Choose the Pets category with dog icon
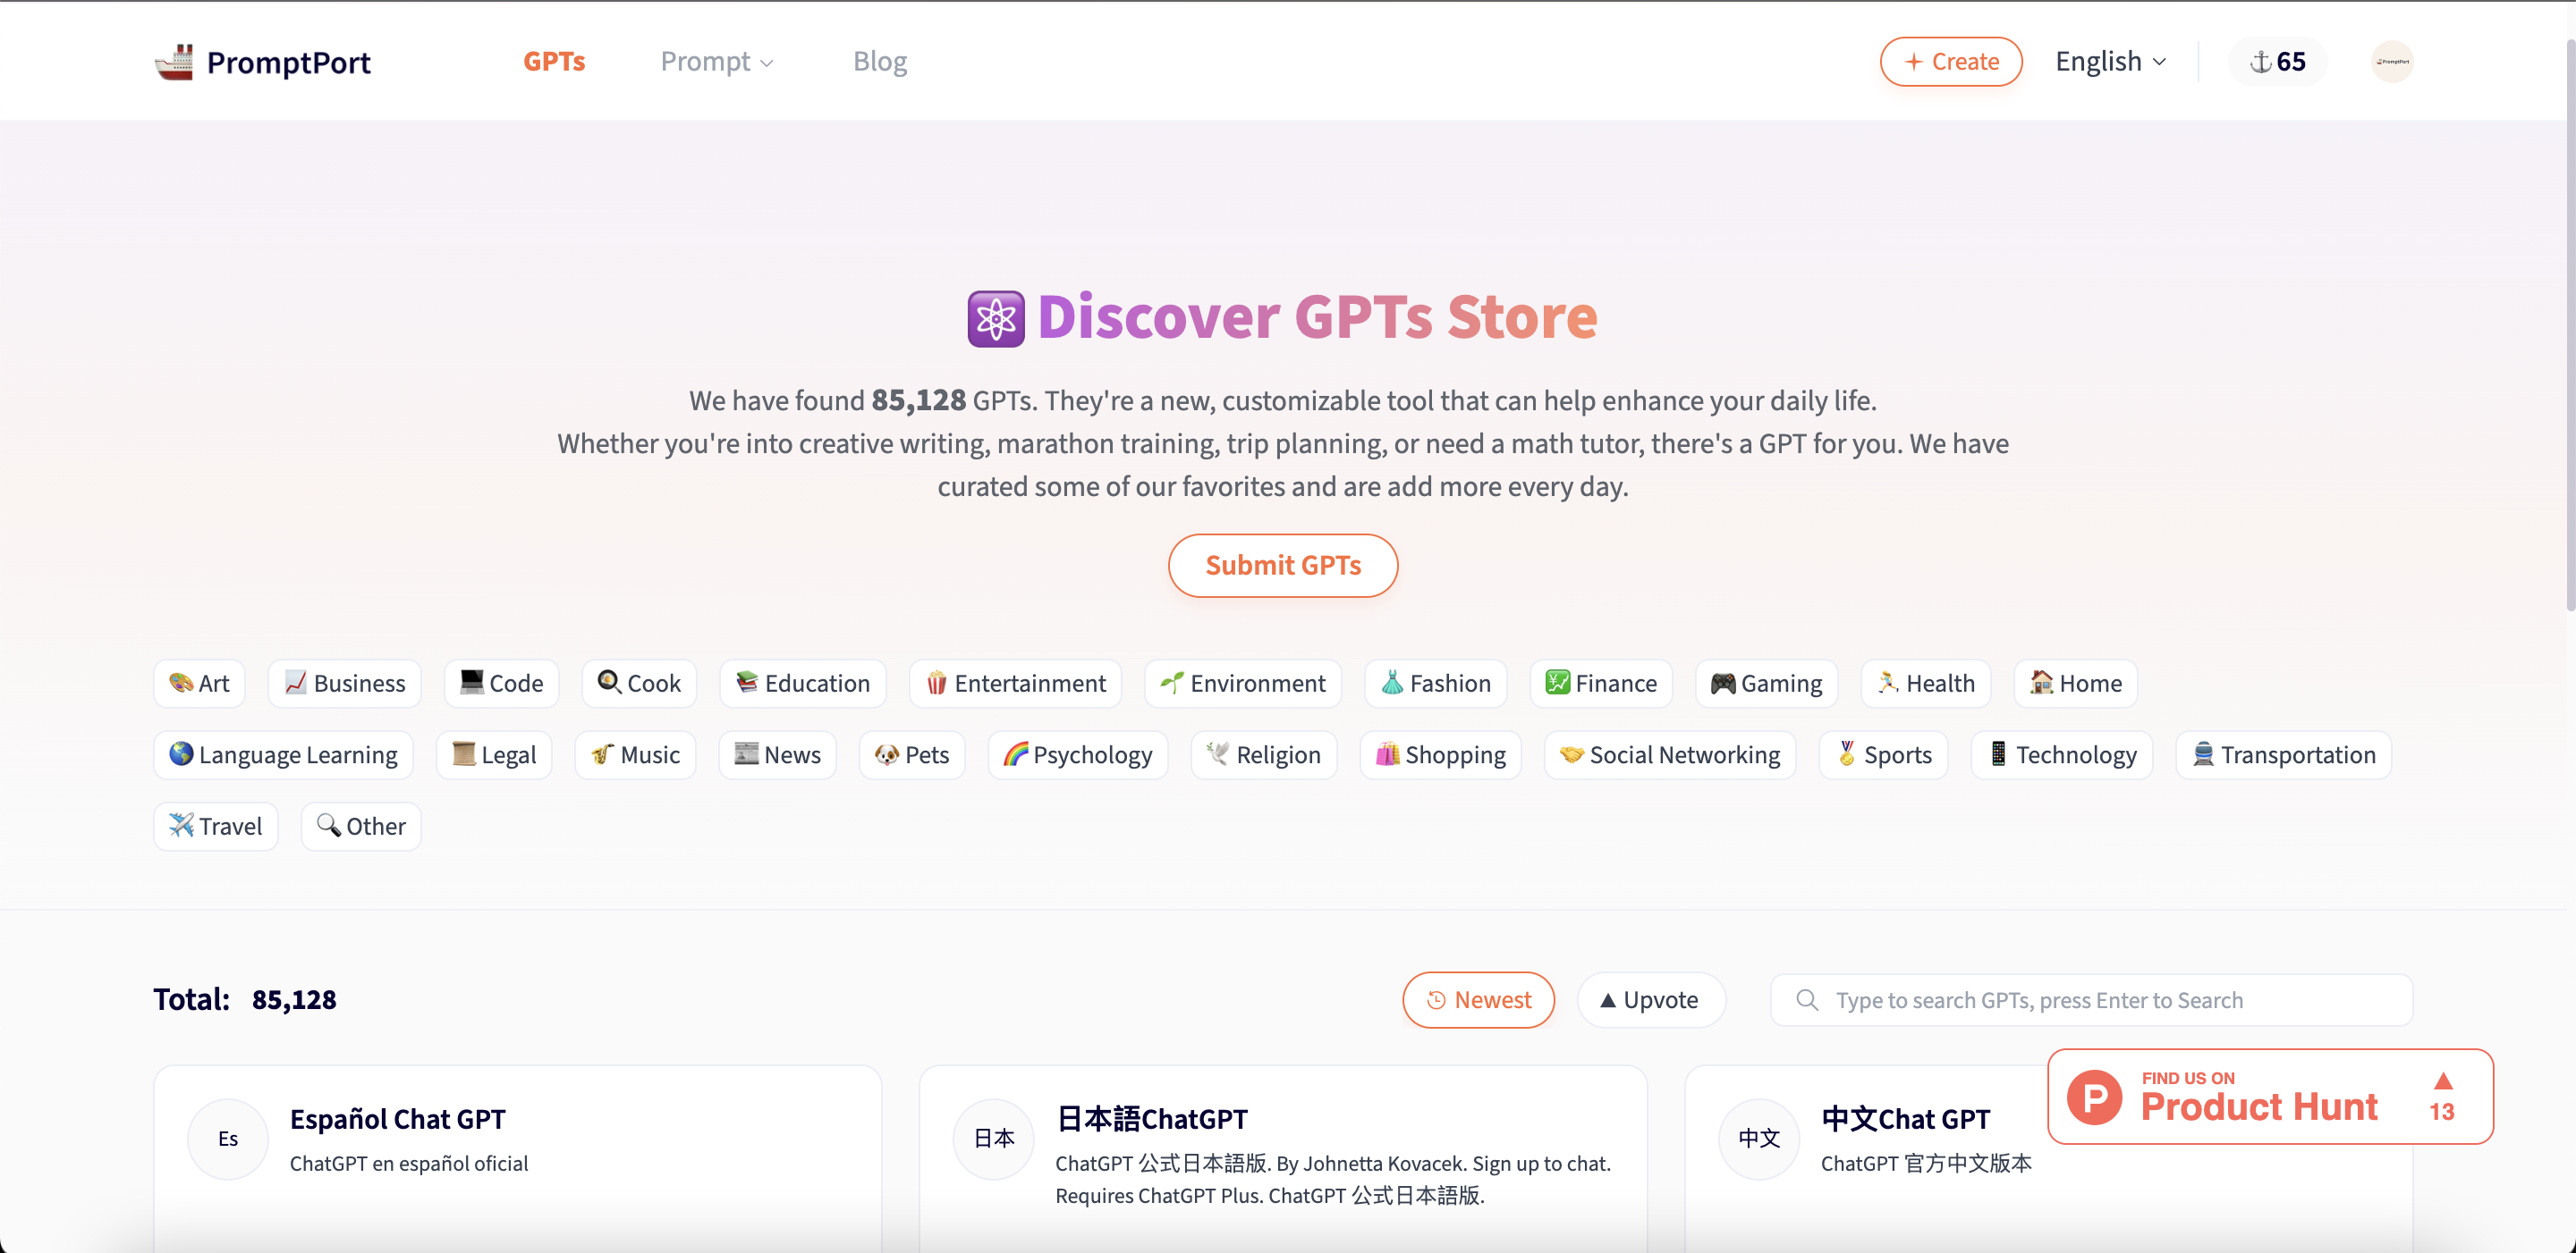This screenshot has height=1253, width=2576. coord(911,755)
